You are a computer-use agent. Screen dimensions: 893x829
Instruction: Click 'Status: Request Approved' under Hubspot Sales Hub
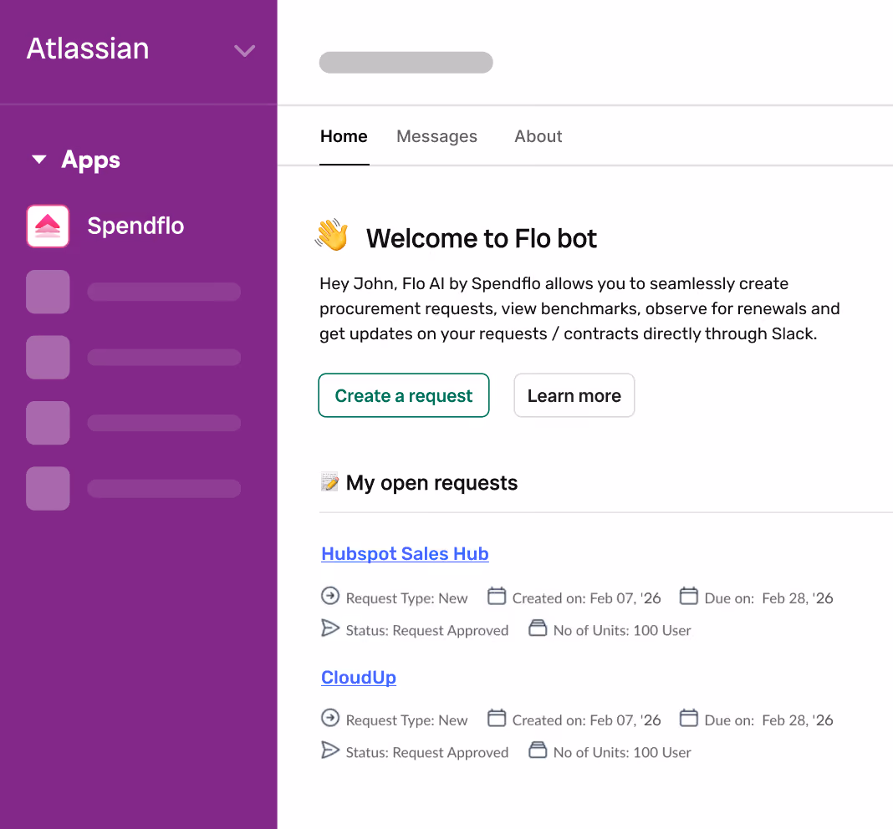[427, 631]
